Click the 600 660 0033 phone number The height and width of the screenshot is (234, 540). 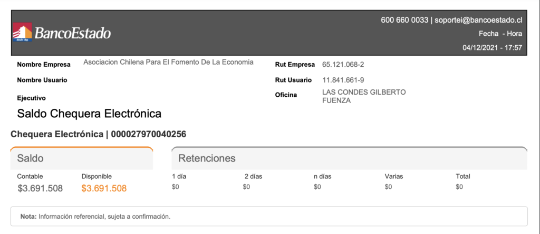pos(404,20)
